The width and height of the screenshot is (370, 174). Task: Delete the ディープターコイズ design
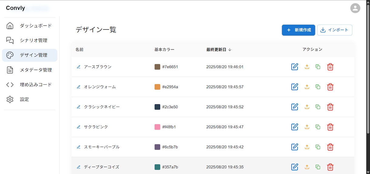[x=330, y=167]
